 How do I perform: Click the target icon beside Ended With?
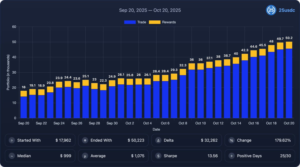(x=85, y=140)
